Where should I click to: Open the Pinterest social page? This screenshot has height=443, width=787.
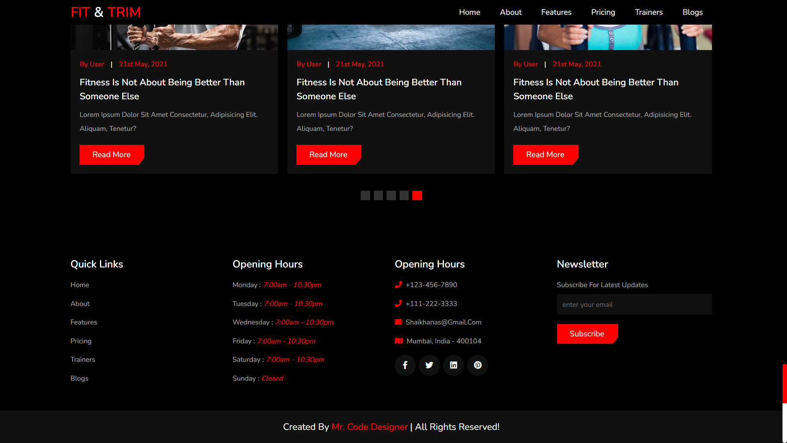(477, 365)
